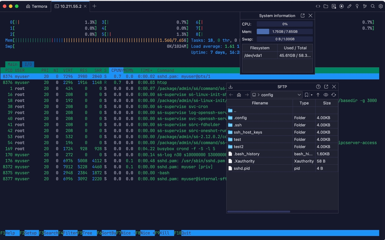Expand the SFTP path dropdown chevron
The width and height of the screenshot is (385, 240).
tap(299, 95)
